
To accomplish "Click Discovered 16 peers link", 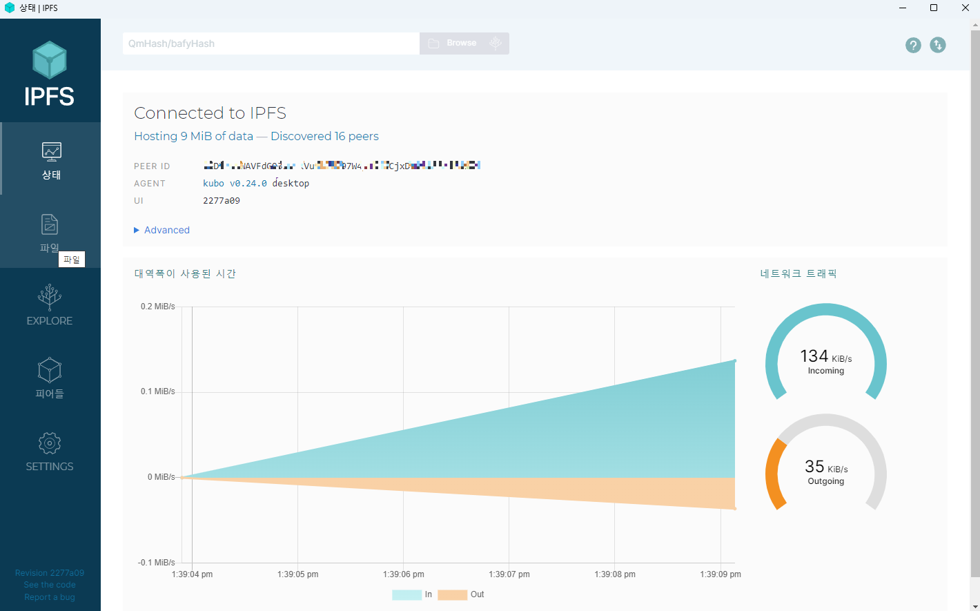I will pos(324,136).
